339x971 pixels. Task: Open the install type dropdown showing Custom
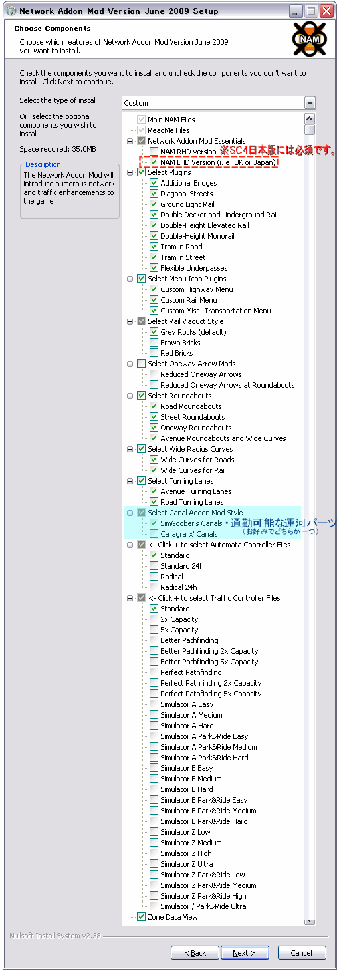[x=219, y=103]
